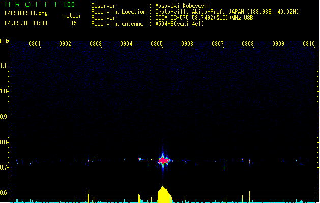Click the 0905 time marker

tap(157, 44)
